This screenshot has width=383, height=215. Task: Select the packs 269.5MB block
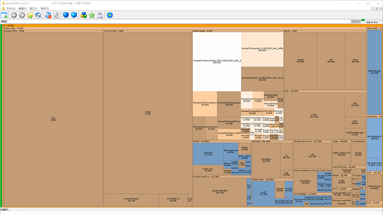coord(355,61)
